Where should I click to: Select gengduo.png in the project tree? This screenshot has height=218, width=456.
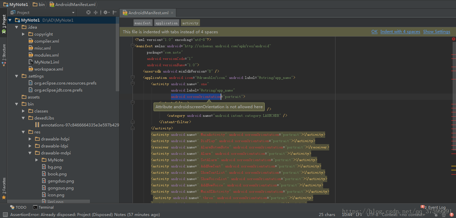[x=61, y=181]
